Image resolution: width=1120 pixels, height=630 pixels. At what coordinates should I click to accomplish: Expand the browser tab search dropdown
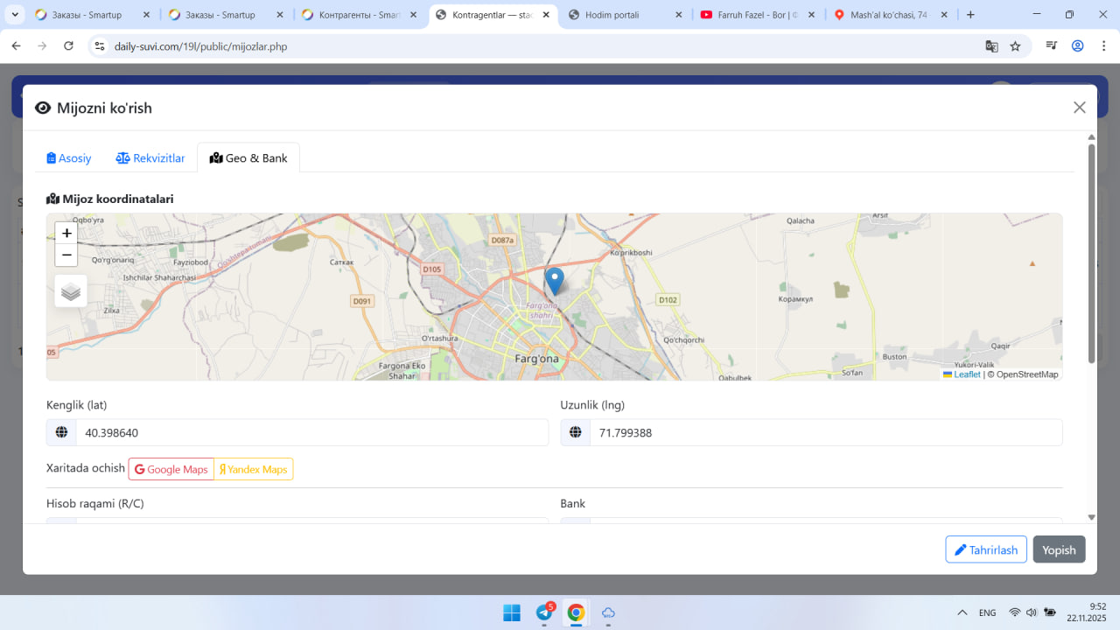point(16,15)
